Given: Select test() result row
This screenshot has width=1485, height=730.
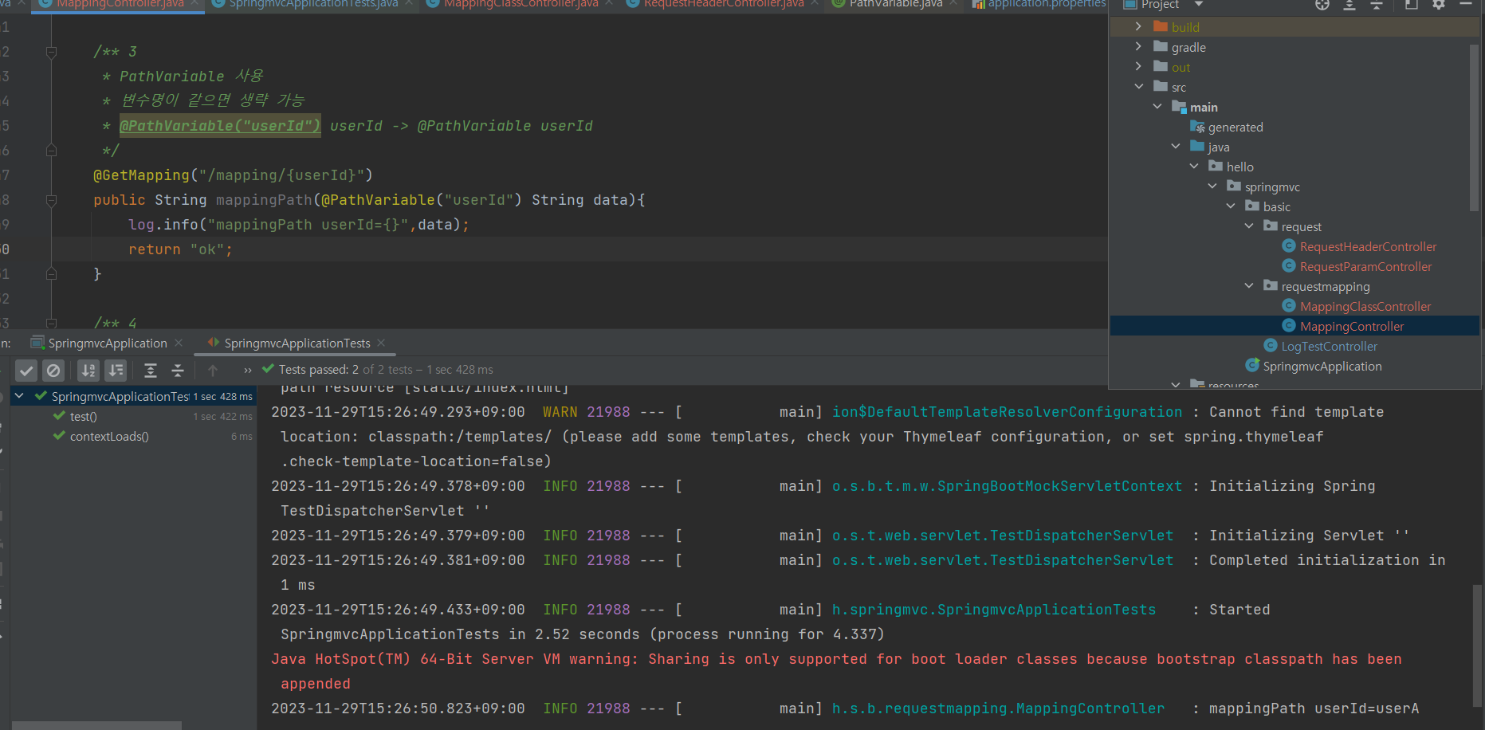Looking at the screenshot, I should tap(134, 416).
